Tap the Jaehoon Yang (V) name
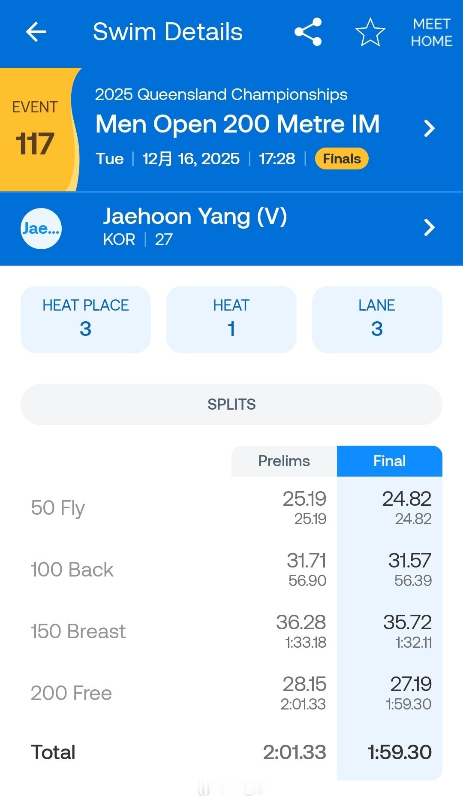 195,216
